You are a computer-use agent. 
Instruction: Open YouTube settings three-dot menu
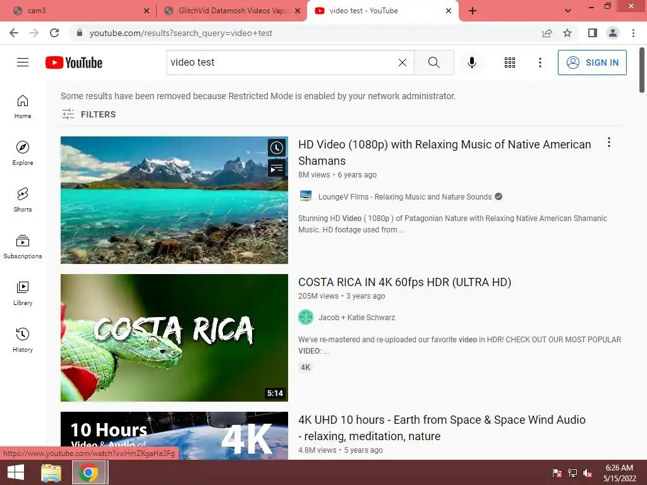click(540, 63)
